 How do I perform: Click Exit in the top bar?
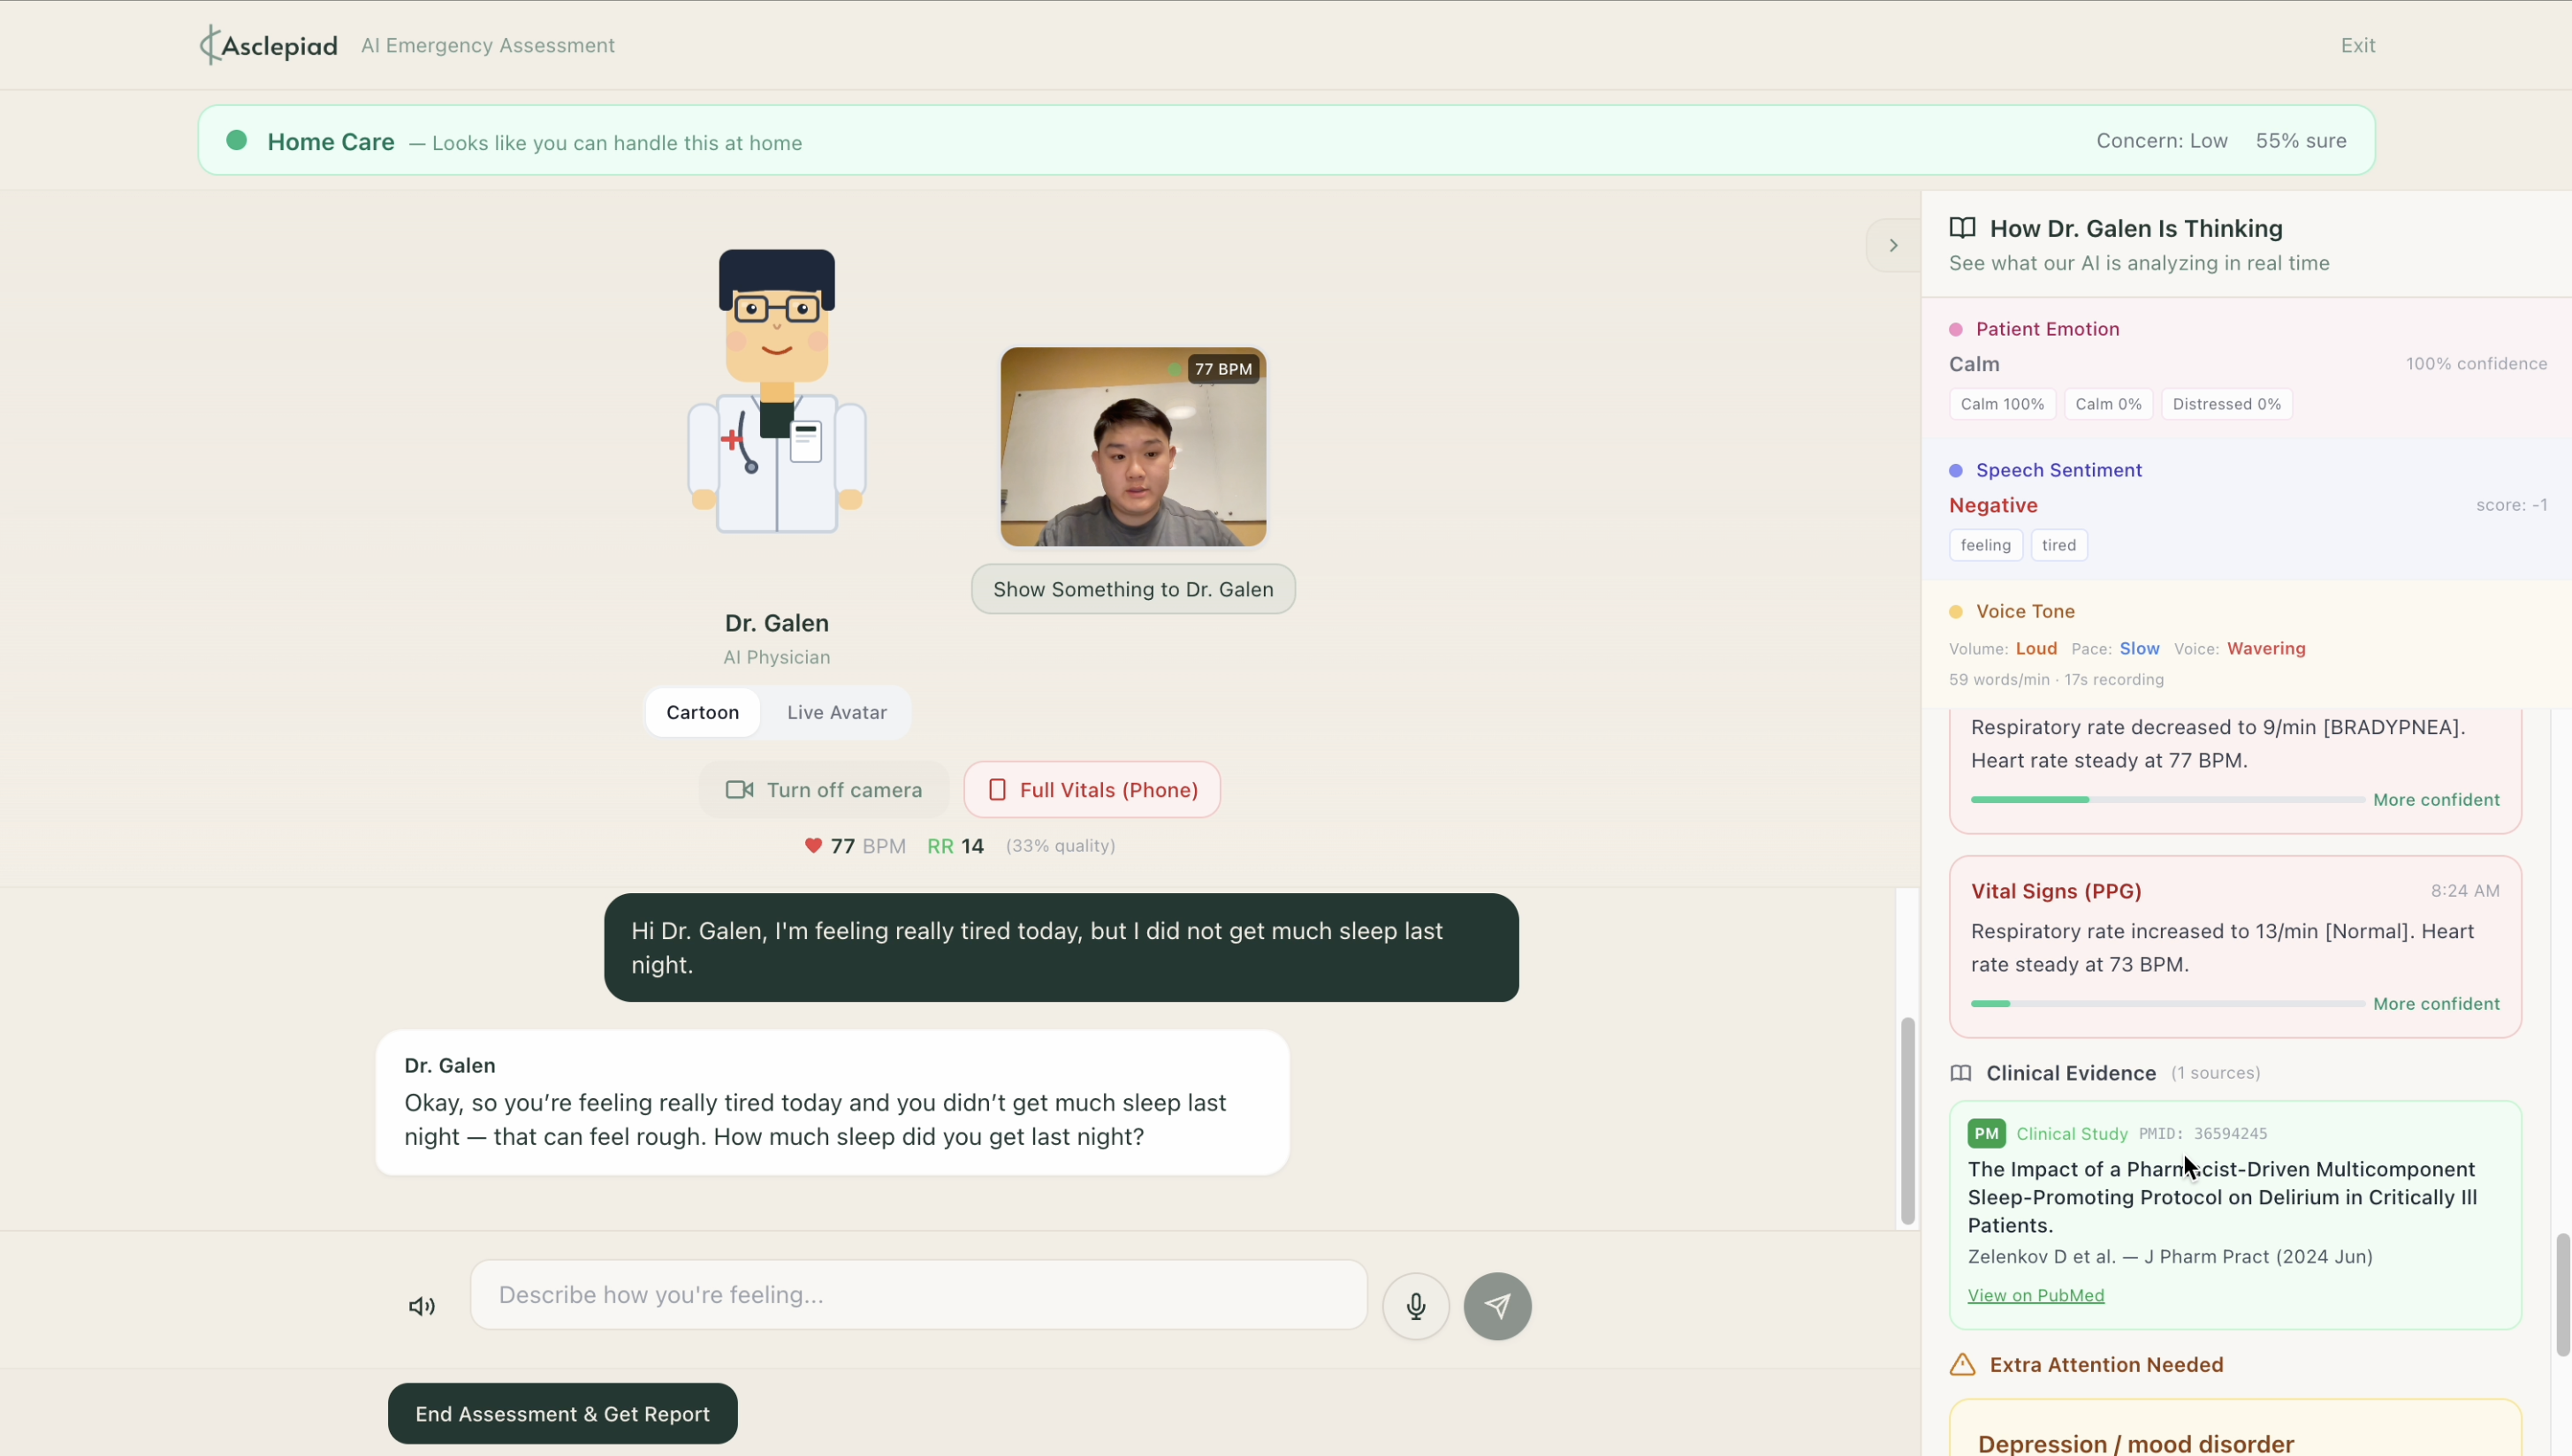tap(2357, 45)
